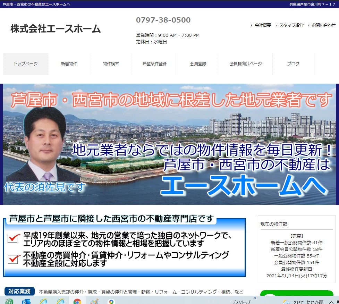This screenshot has width=339, height=304.
Task: Open the Paint palette taskbar icon
Action: pyautogui.click(x=94, y=302)
